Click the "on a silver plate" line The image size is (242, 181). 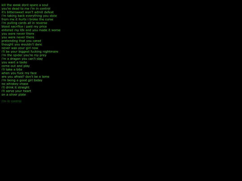click(14, 95)
